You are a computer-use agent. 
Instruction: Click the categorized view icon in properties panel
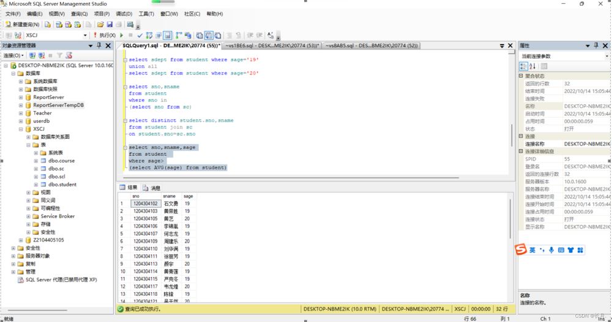(x=524, y=66)
